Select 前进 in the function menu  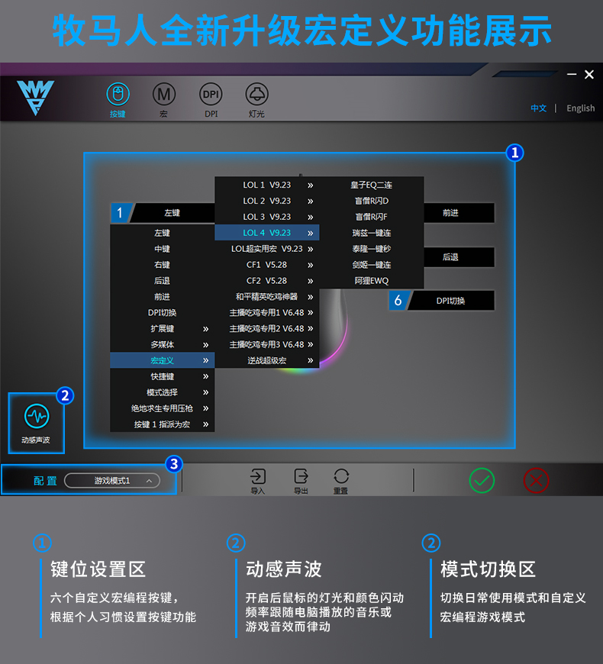(162, 296)
